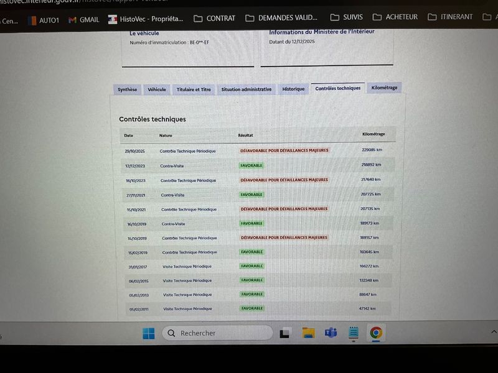Switch to the Synthèse tab
Screen dimensions: 498x373
pyautogui.click(x=128, y=90)
